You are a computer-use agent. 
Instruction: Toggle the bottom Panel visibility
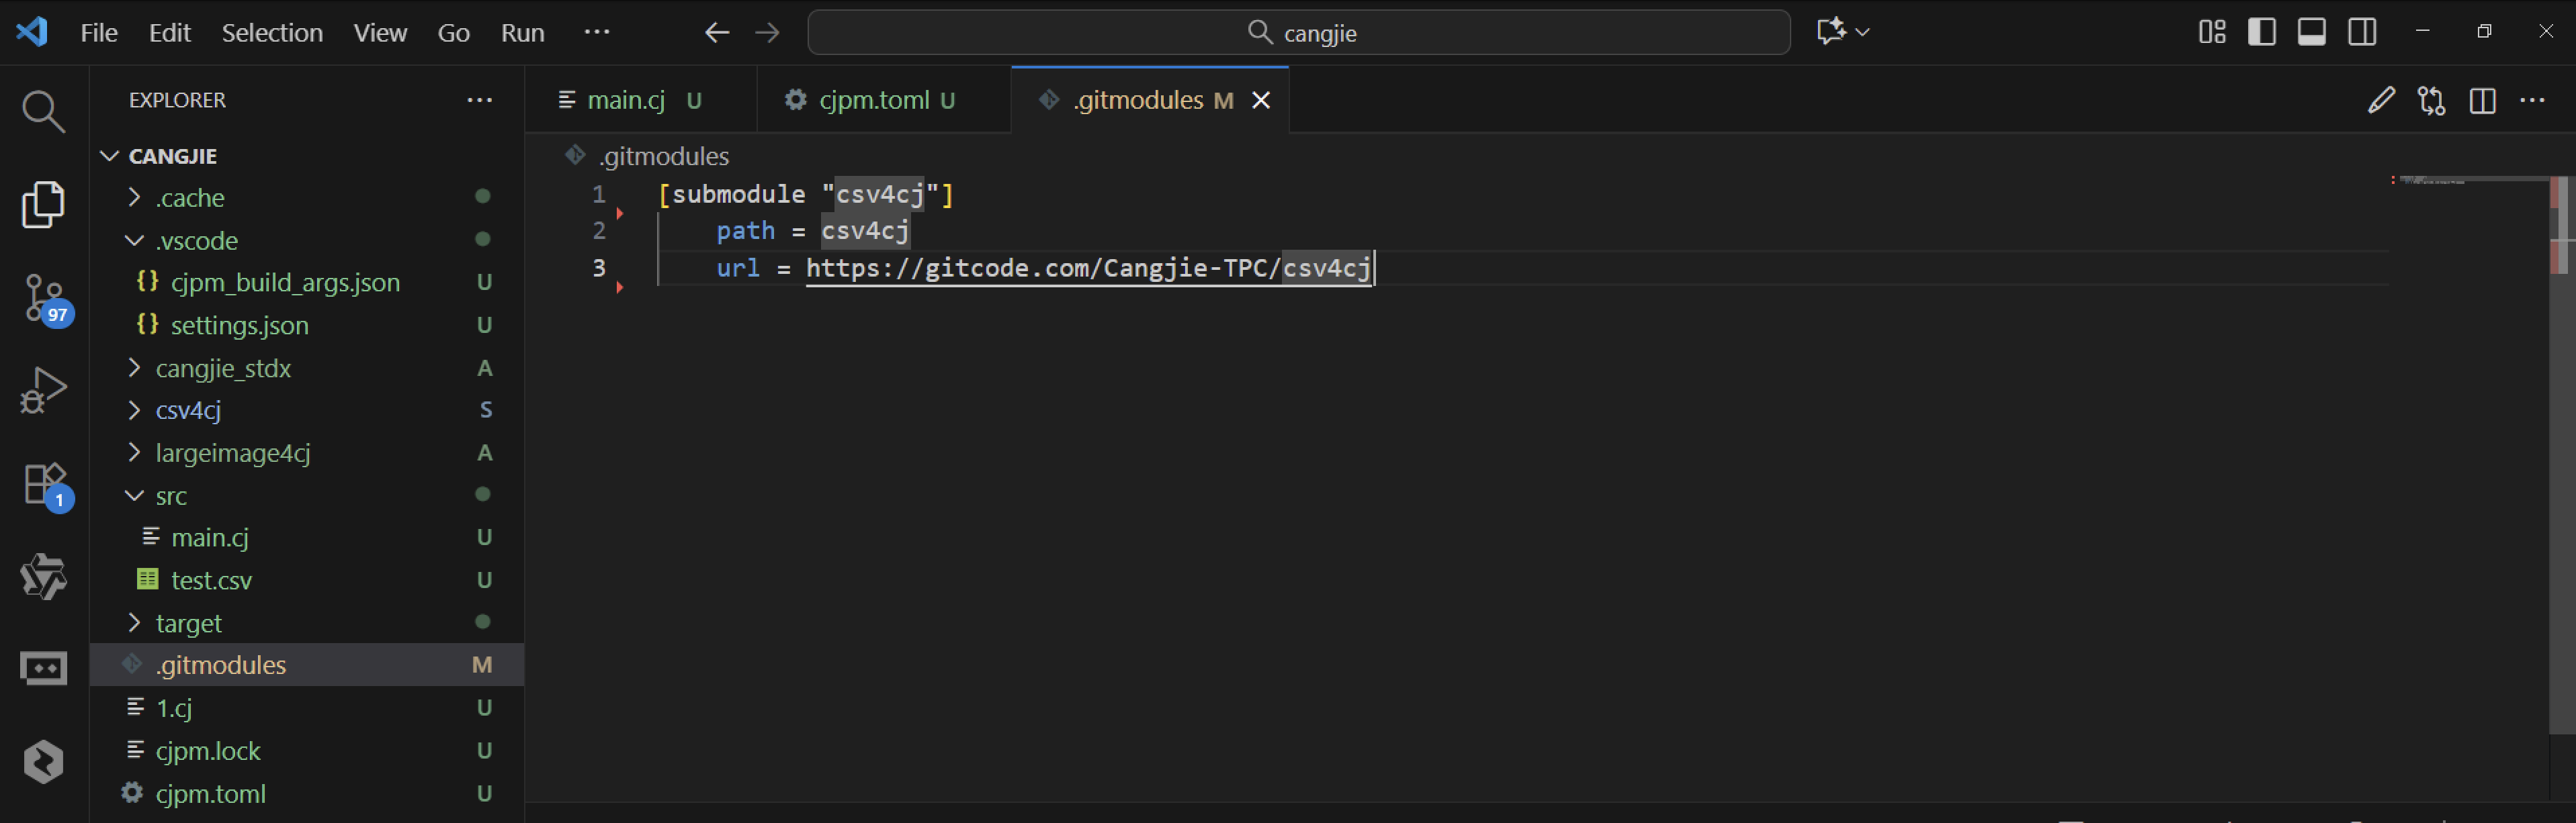(2311, 32)
